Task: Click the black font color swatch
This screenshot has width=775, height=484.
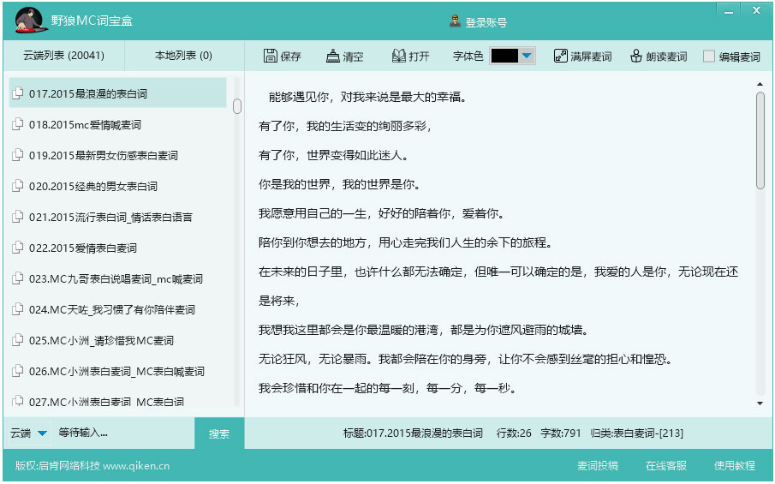Action: [504, 57]
